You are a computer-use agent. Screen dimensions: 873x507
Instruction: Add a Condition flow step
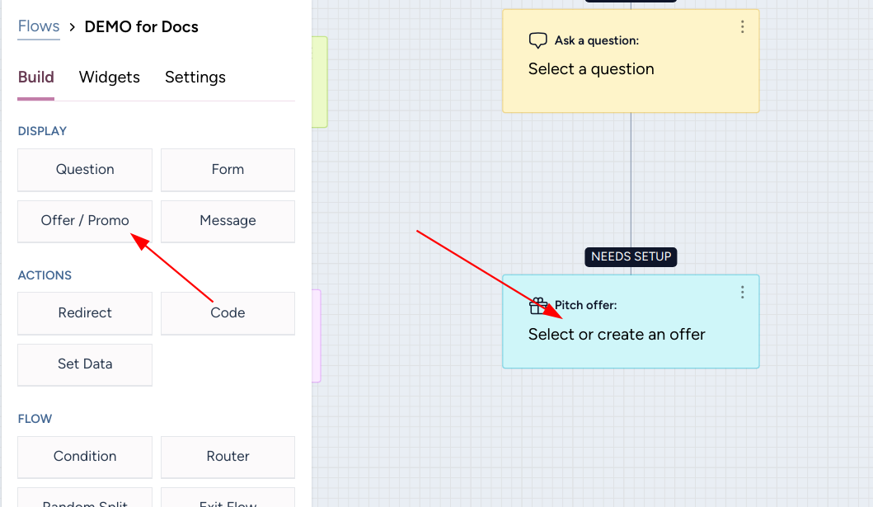[85, 457]
